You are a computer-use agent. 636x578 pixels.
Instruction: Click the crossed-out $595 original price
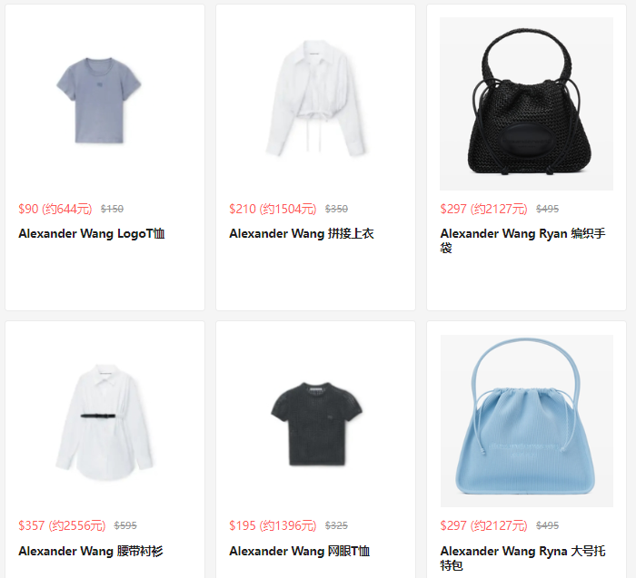(125, 525)
